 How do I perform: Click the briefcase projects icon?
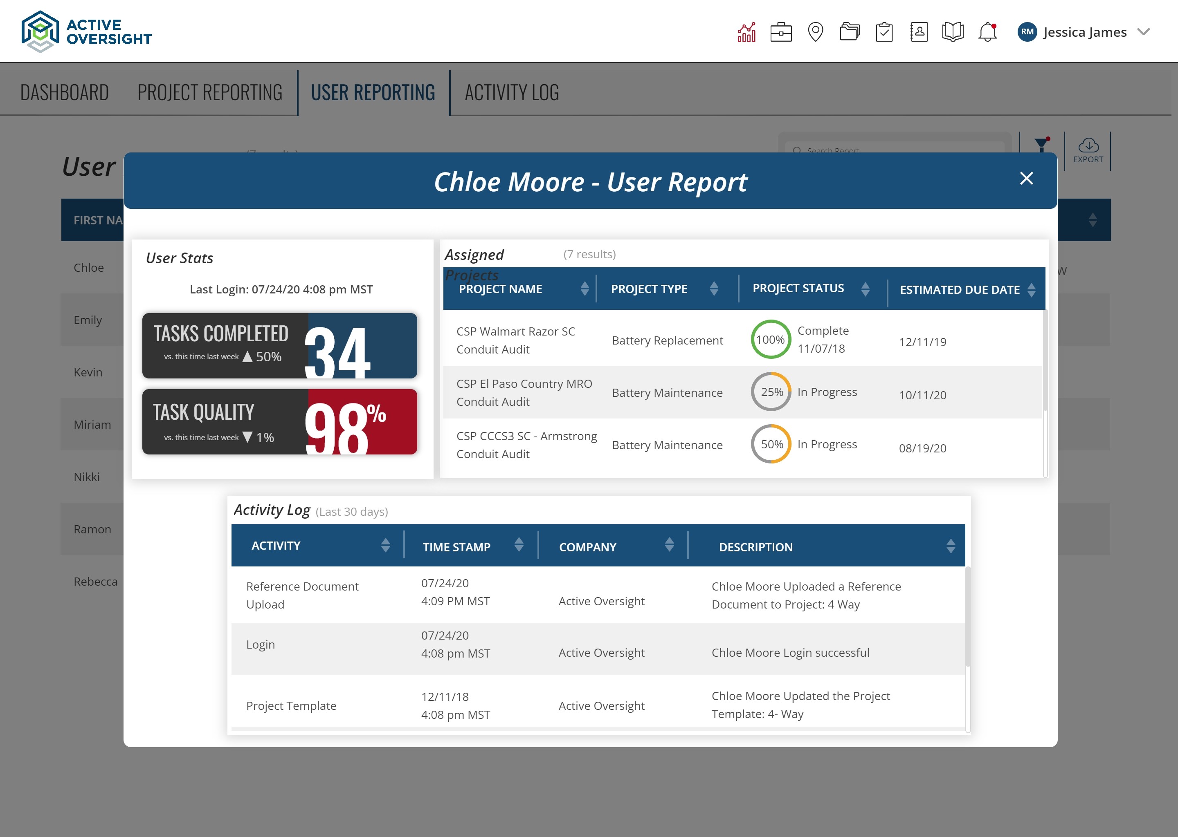tap(781, 32)
